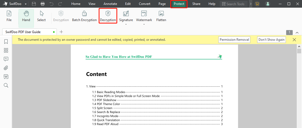
Task: Click the 1.5 Split Screen entry
Action: [x=157, y=108]
